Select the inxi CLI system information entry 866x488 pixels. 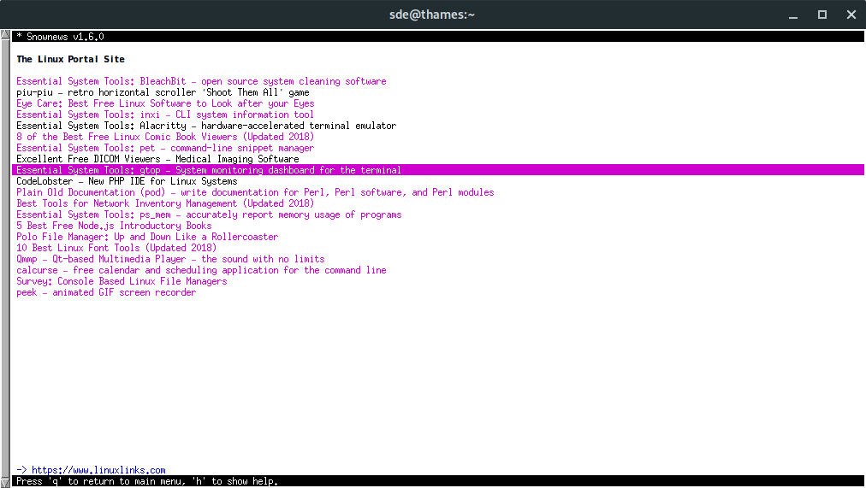pyautogui.click(x=164, y=115)
